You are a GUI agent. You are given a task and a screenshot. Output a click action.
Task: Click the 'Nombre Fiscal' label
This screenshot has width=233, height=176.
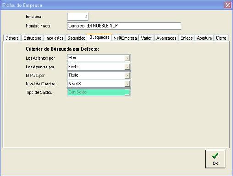coord(38,26)
